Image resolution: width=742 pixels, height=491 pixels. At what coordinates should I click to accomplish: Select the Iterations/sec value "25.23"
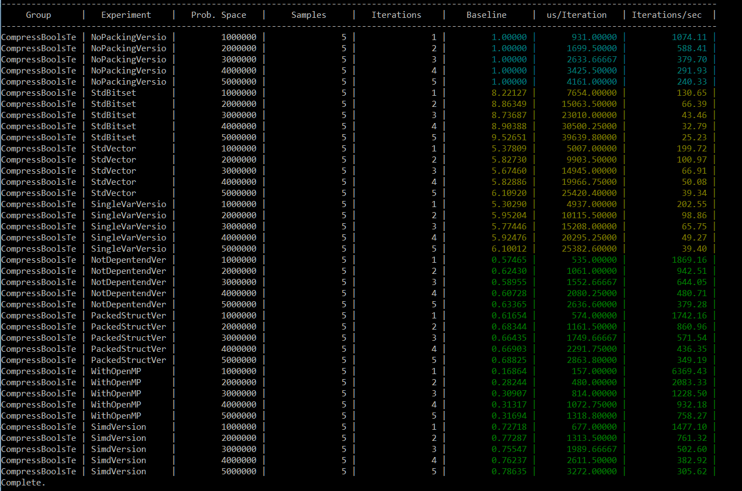click(694, 138)
